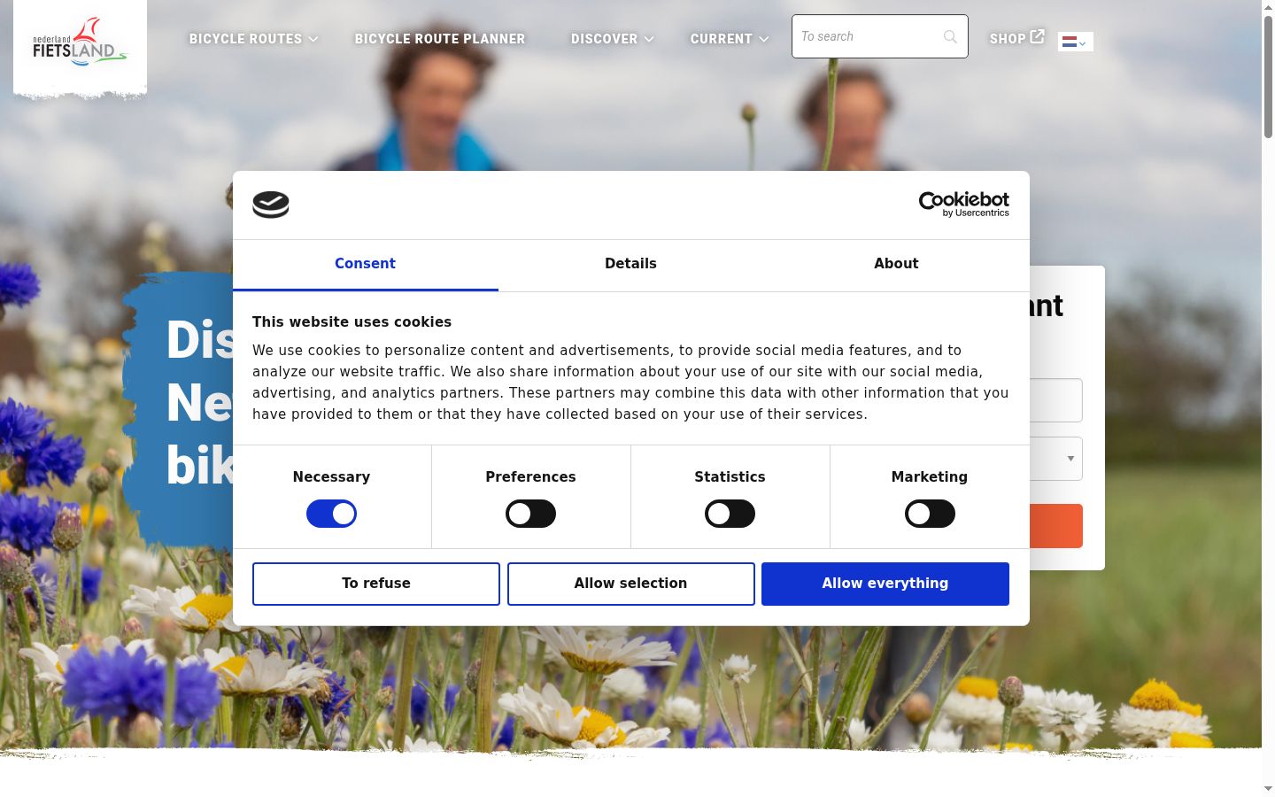Screen dimensions: 1275x797
Task: Toggle the Necessary cookies switch
Action: [x=331, y=514]
